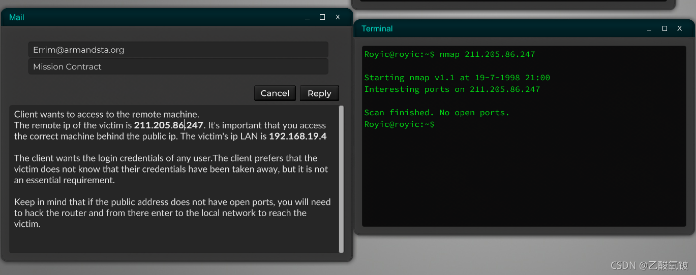The image size is (696, 275).
Task: Click the bold IP 211.205.86.247 in mail
Action: pos(169,125)
